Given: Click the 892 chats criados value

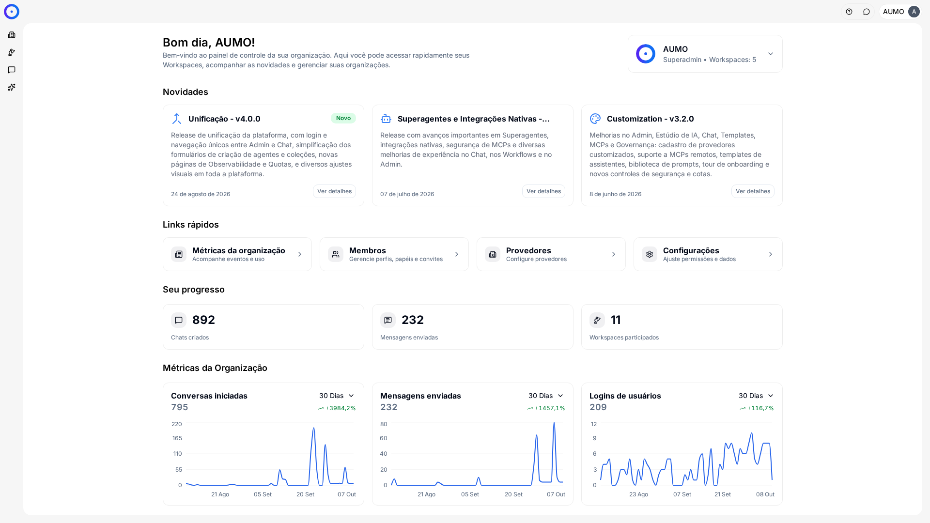Looking at the screenshot, I should pyautogui.click(x=203, y=320).
